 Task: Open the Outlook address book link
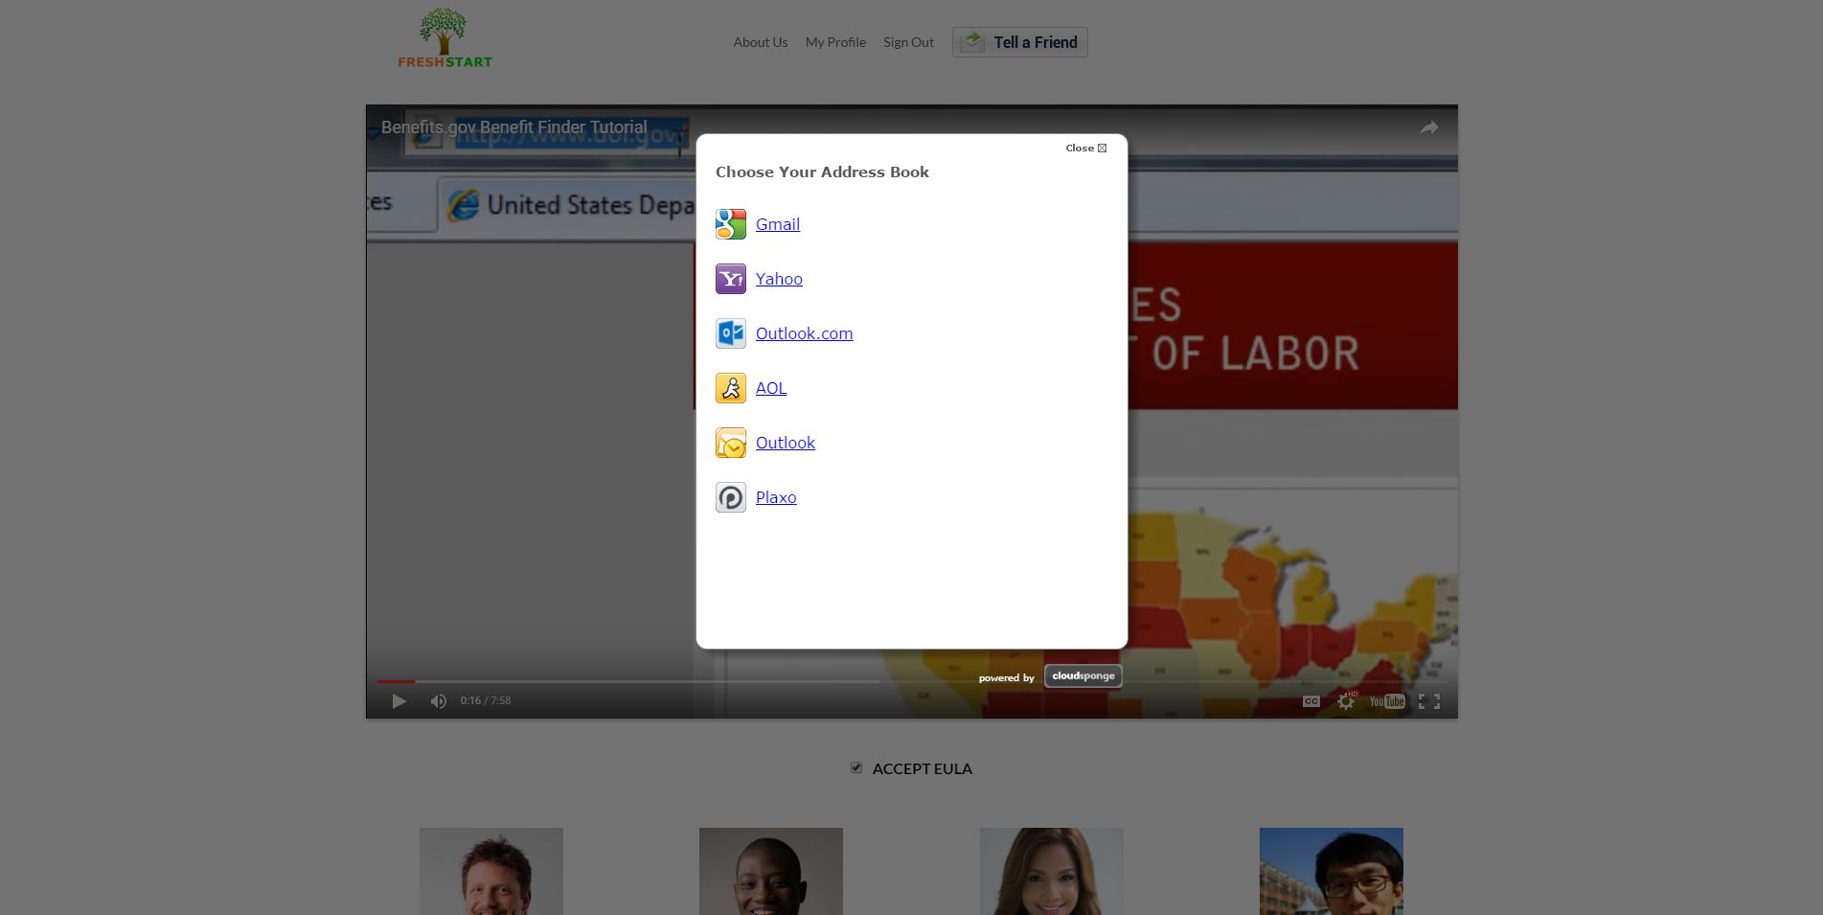click(x=786, y=443)
